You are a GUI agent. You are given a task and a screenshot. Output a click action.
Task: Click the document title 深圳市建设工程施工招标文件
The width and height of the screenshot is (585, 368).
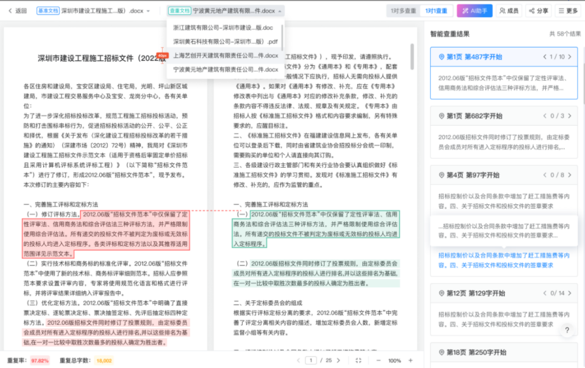coord(102,59)
